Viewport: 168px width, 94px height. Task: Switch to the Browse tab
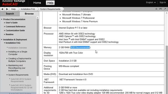point(29,14)
